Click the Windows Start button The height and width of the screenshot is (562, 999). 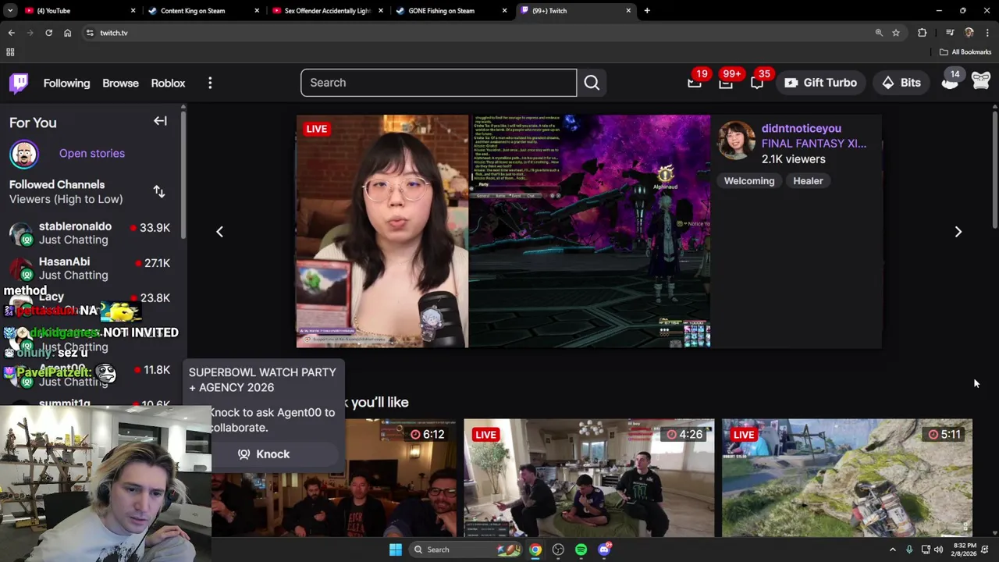[396, 550]
